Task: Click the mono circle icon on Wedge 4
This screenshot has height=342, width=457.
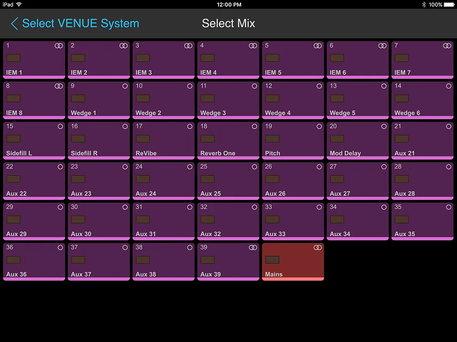Action: 319,86
